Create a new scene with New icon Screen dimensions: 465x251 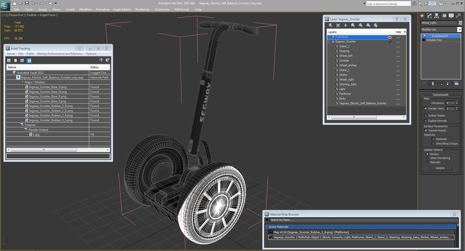coord(15,3)
